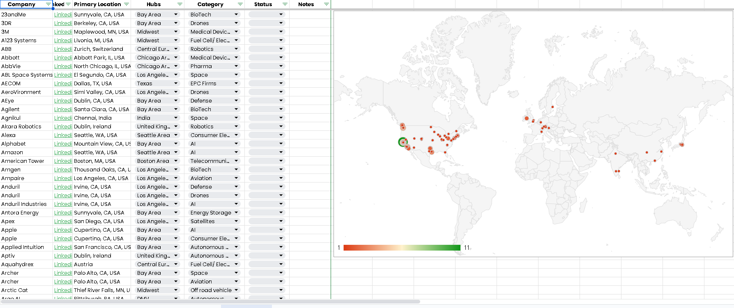Select cell Maplewood, MN, USA

tap(102, 32)
